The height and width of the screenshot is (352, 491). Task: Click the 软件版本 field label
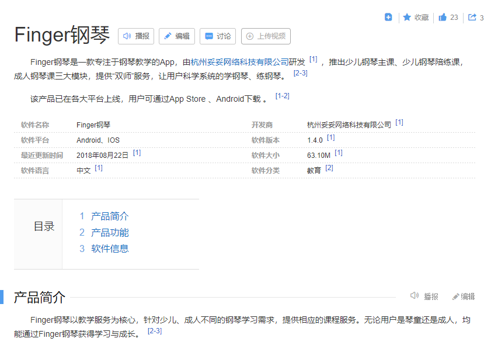266,140
